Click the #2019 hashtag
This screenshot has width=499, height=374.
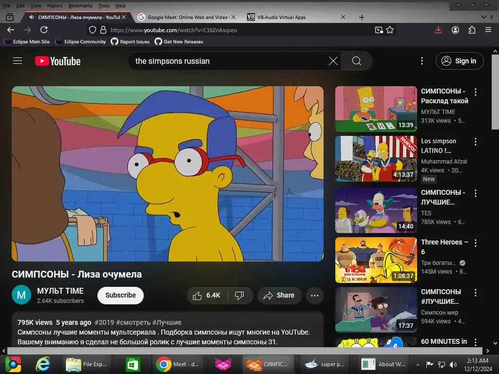point(104,322)
